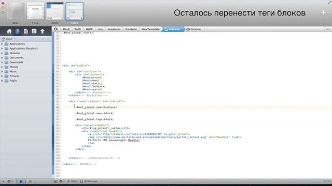Image resolution: width=332 pixels, height=186 pixels.
Task: Click the Share button in status bar
Action: [x=72, y=181]
